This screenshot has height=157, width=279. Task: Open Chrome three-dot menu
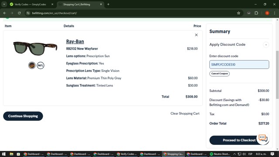[275, 13]
